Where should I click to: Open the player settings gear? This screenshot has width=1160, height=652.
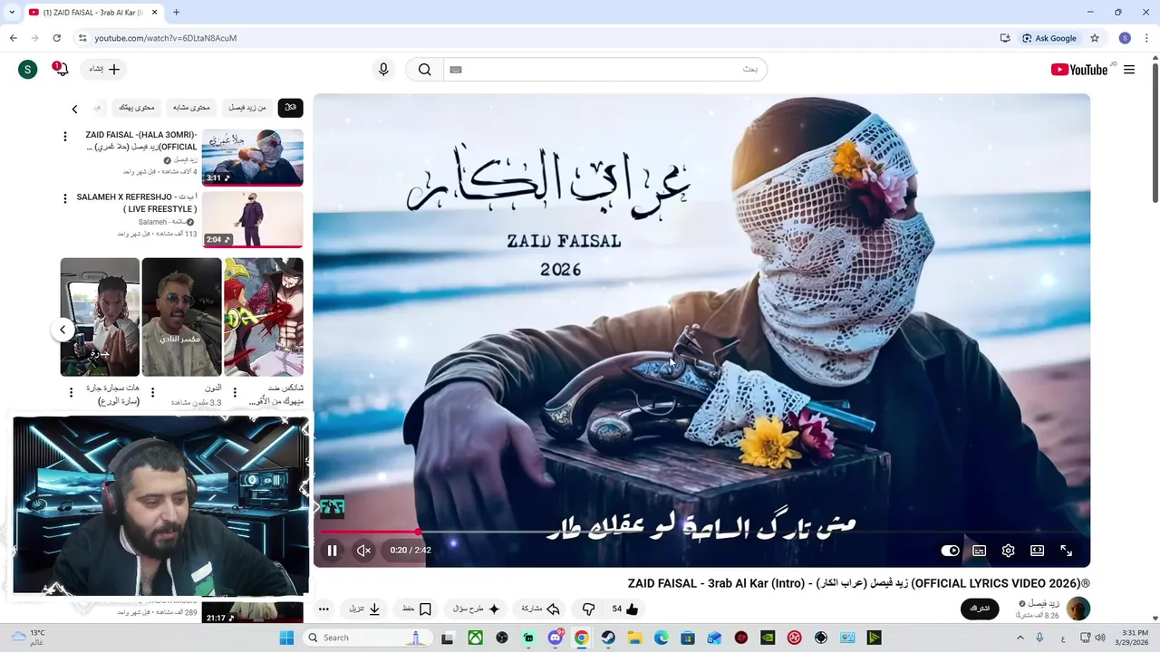click(1008, 550)
